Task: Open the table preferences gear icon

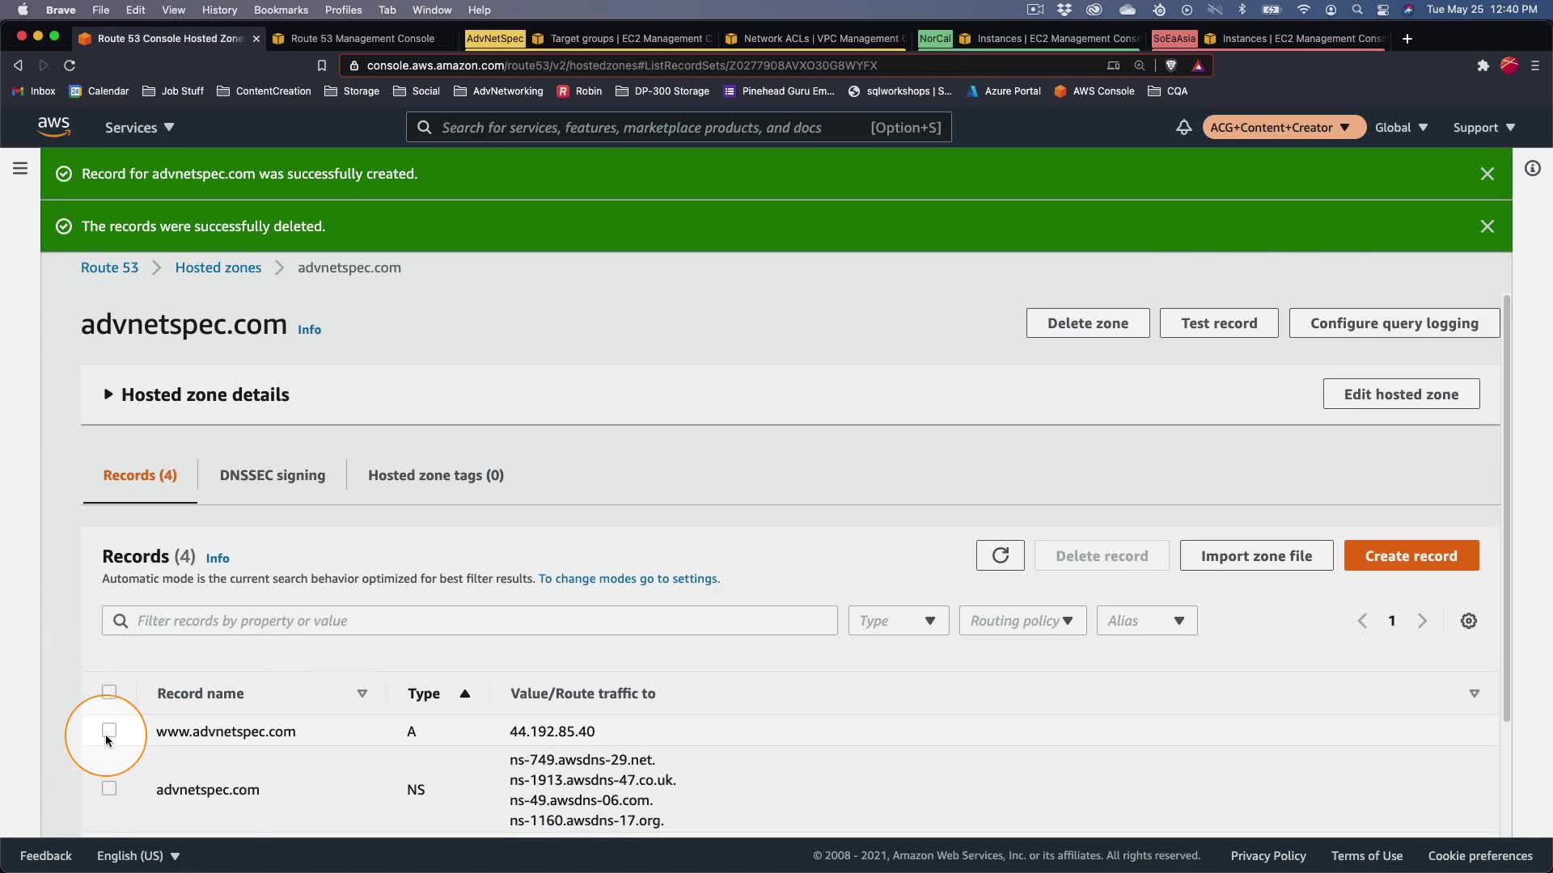Action: click(x=1469, y=621)
